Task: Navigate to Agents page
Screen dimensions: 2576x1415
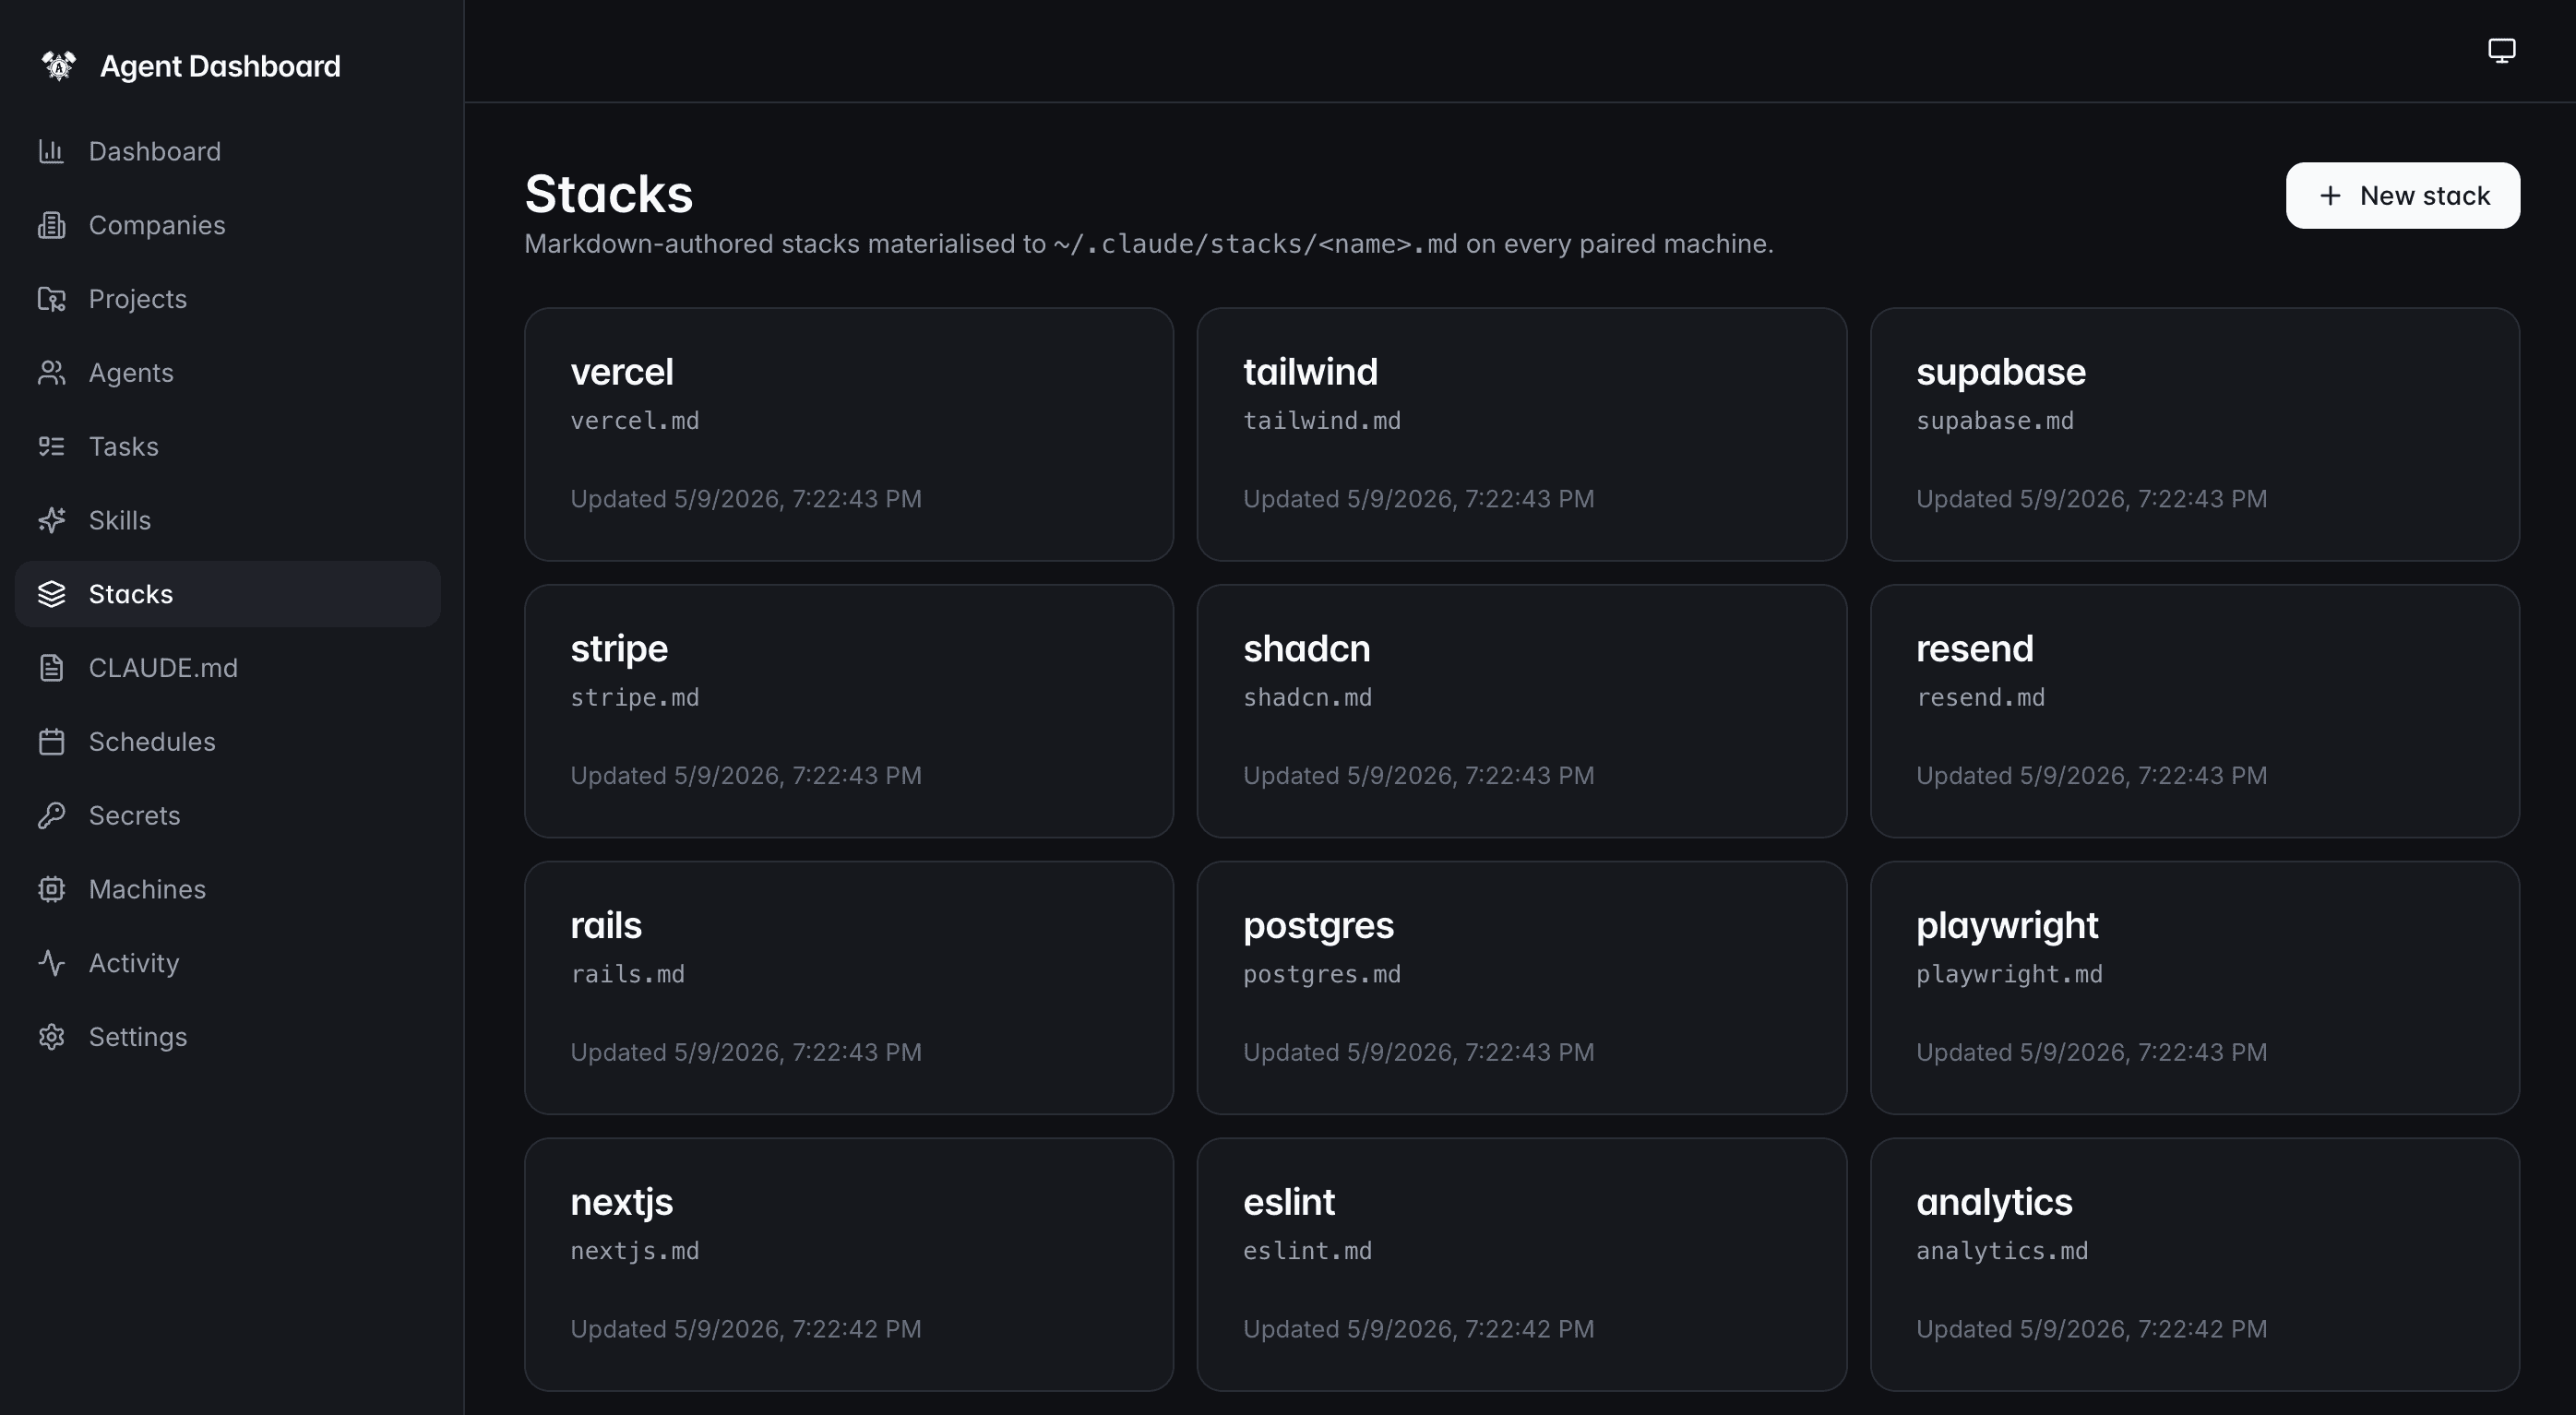Action: [228, 373]
